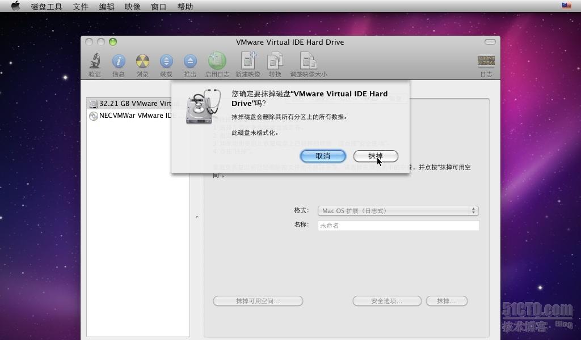Click the toolbar toggle pill button
The image size is (581, 340).
tap(490, 42)
